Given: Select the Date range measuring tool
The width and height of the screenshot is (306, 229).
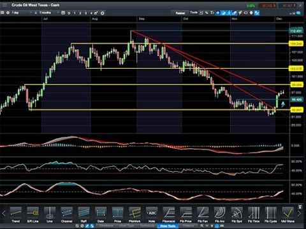Looking at the screenshot, I should 101,214.
